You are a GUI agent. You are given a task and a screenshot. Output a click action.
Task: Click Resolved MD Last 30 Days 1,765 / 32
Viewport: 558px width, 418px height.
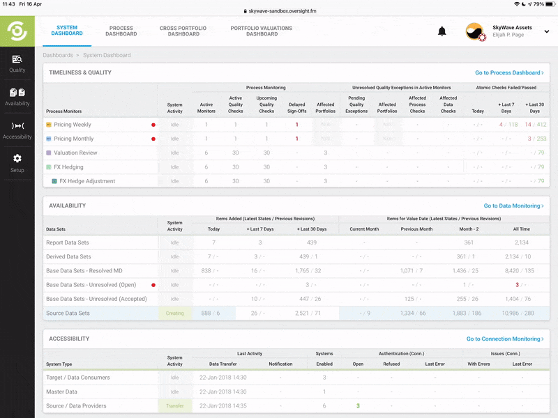(308, 271)
